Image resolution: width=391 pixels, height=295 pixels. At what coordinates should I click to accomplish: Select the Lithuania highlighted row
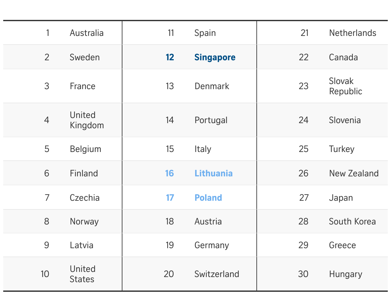(213, 173)
